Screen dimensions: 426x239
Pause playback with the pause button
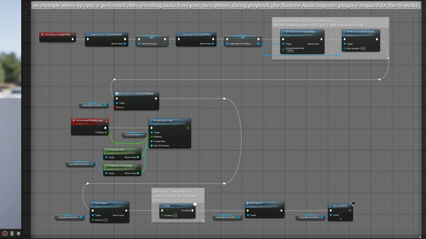click(12, 233)
